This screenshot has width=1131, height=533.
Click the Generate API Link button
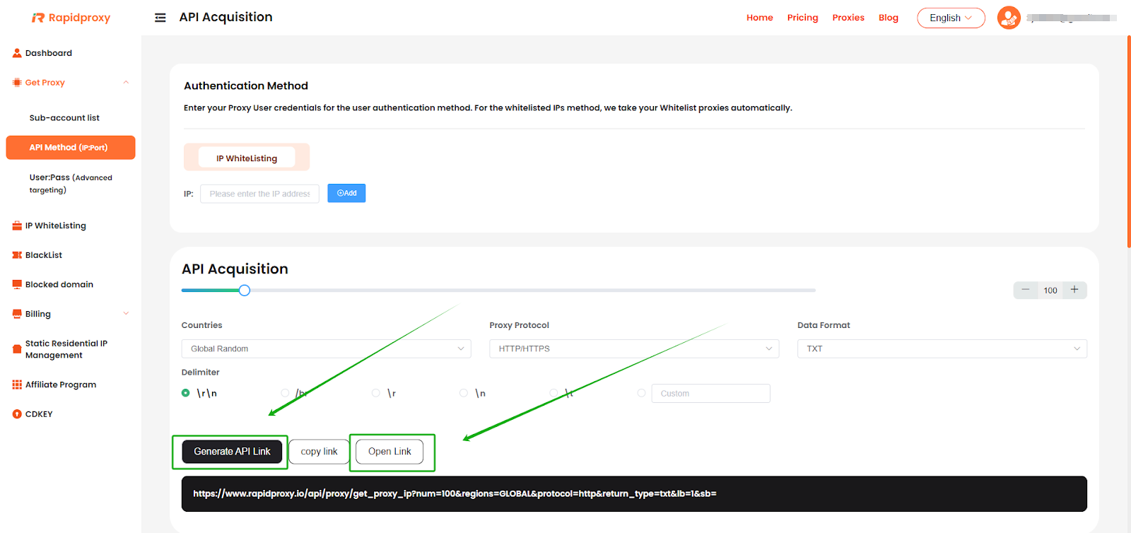(232, 452)
